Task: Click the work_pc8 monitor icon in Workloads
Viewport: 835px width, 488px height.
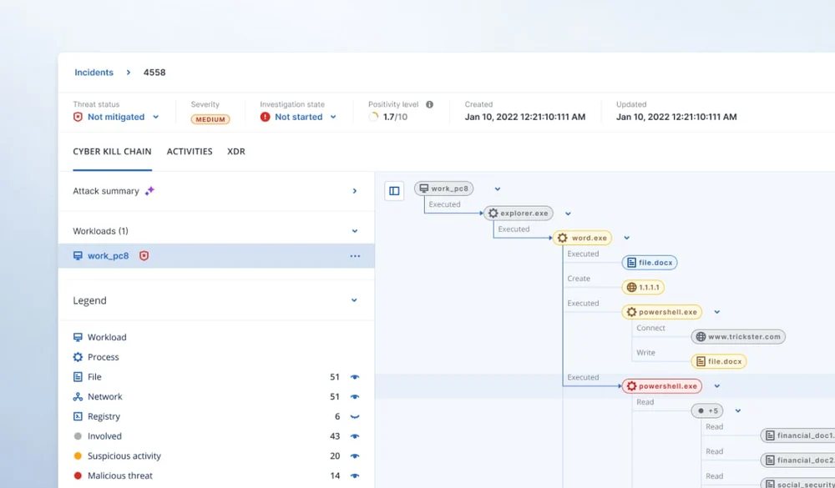Action: 78,255
